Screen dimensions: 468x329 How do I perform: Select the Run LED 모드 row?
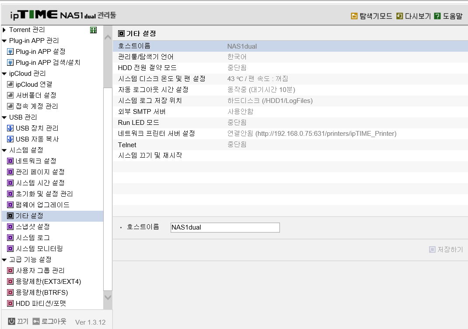tap(290, 123)
